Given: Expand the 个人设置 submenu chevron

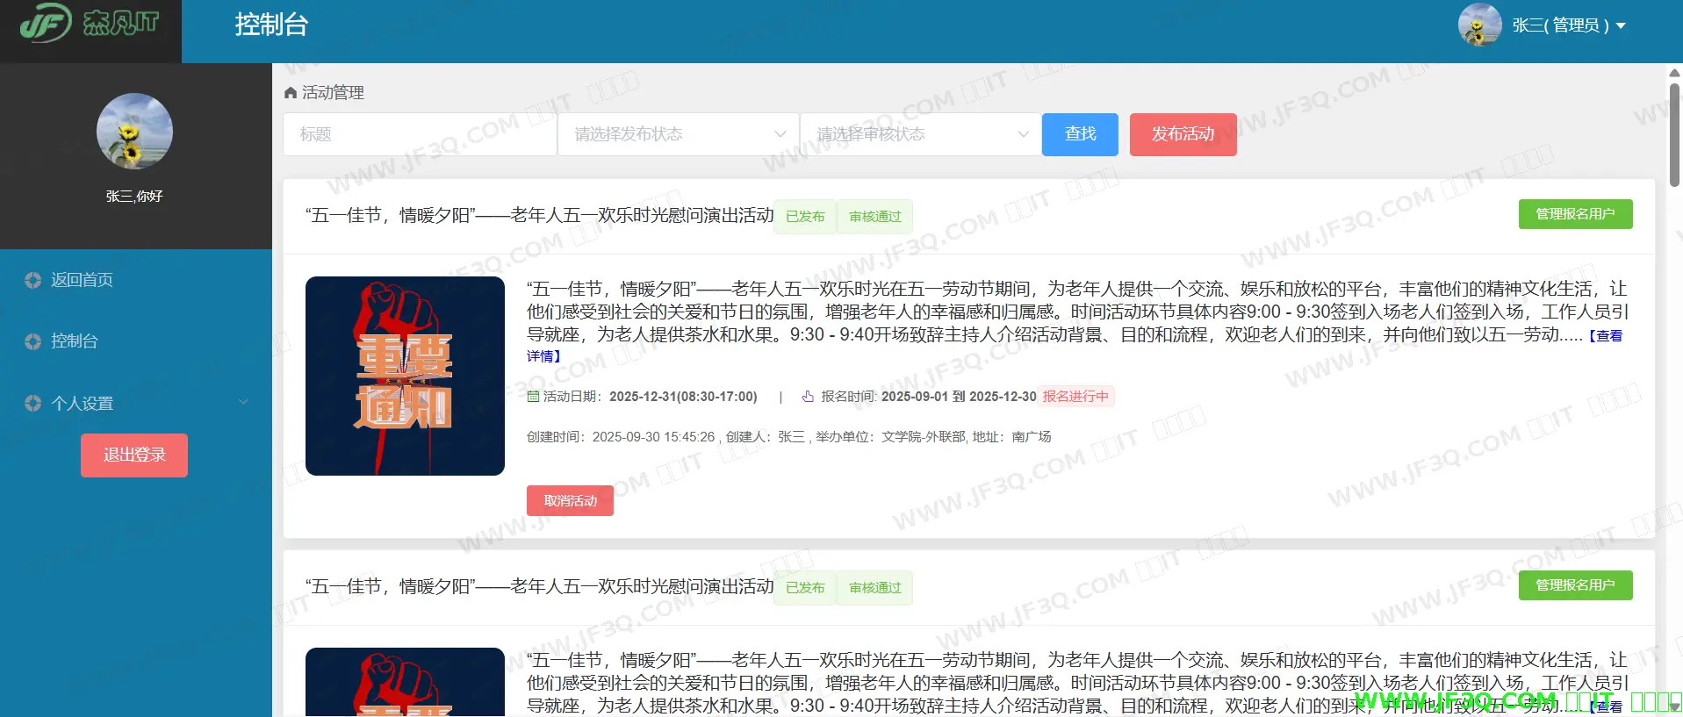Looking at the screenshot, I should pyautogui.click(x=244, y=403).
